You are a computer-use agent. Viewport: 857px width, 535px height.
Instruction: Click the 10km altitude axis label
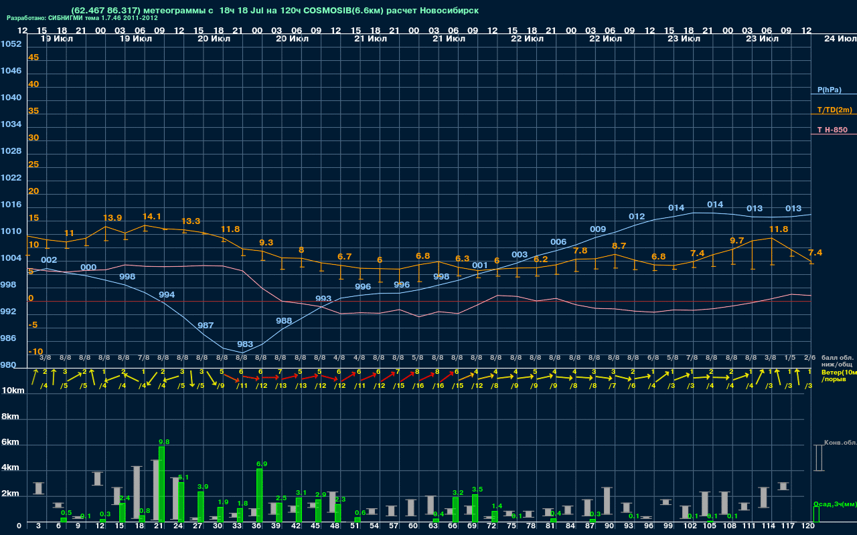coord(13,391)
